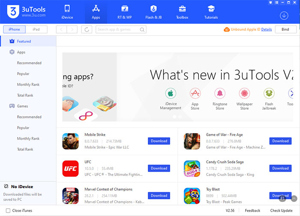Viewport: 300px width, 216px height.
Task: Click the download manager arrow icon
Action: (284, 16)
